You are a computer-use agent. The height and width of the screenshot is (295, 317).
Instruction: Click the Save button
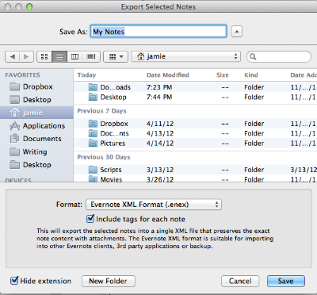286,281
